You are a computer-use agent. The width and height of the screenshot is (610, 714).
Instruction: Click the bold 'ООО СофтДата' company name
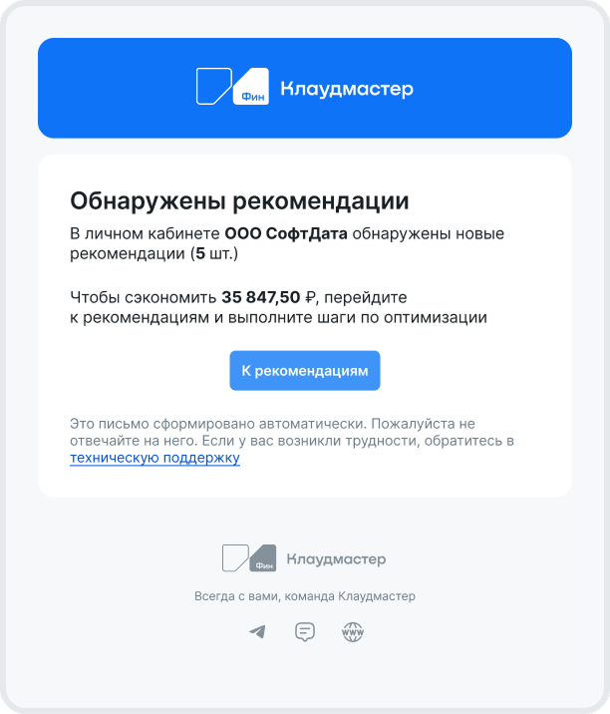click(286, 233)
